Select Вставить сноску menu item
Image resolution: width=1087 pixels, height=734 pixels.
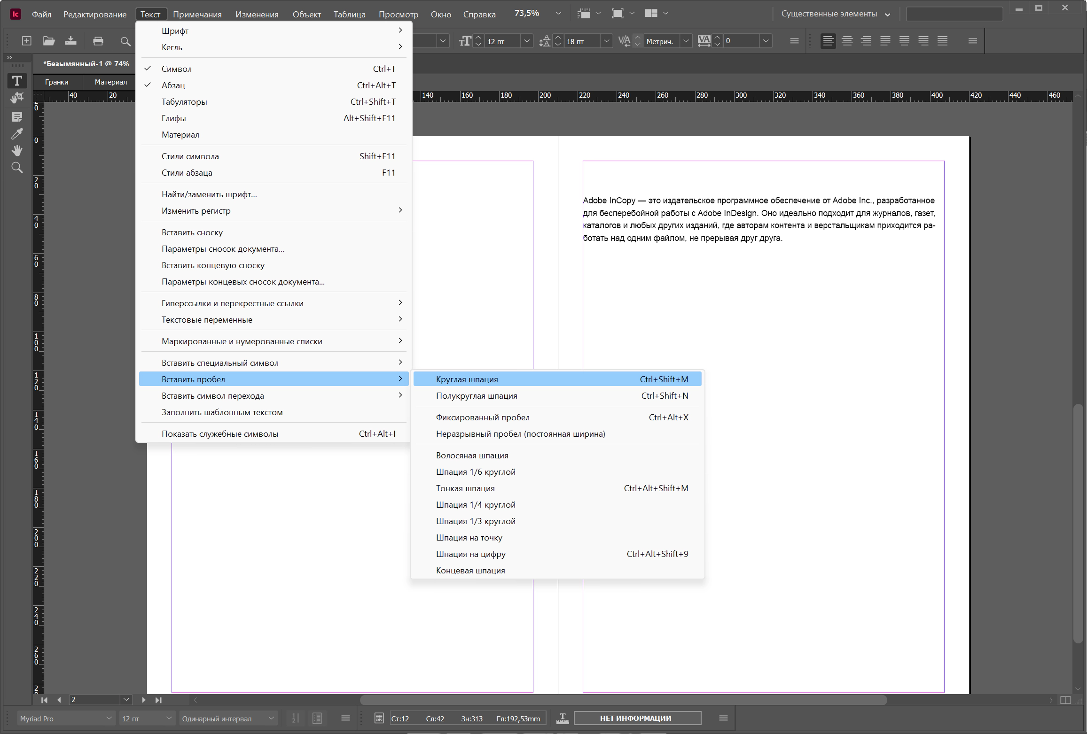coord(274,232)
